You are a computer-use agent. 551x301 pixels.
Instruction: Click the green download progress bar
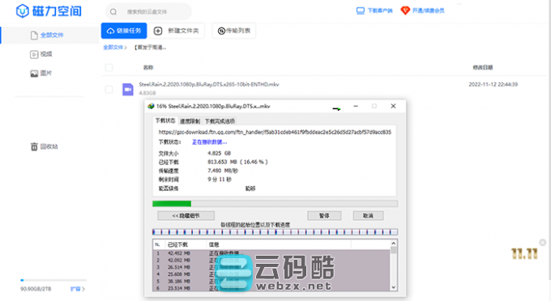click(x=275, y=203)
